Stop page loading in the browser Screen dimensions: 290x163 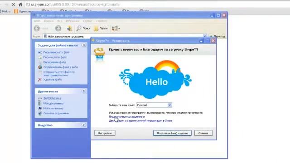click(x=13, y=5)
